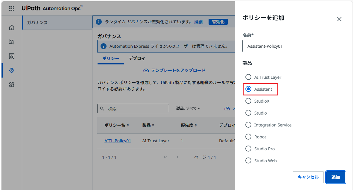Go to previous page pagination arrow
Image resolution: width=354 pixels, height=190 pixels.
pyautogui.click(x=177, y=157)
